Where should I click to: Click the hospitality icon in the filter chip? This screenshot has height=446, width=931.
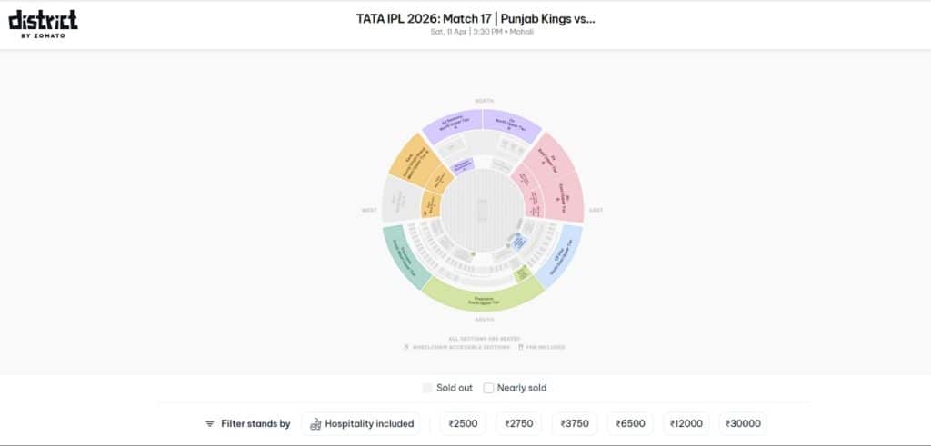(x=315, y=424)
